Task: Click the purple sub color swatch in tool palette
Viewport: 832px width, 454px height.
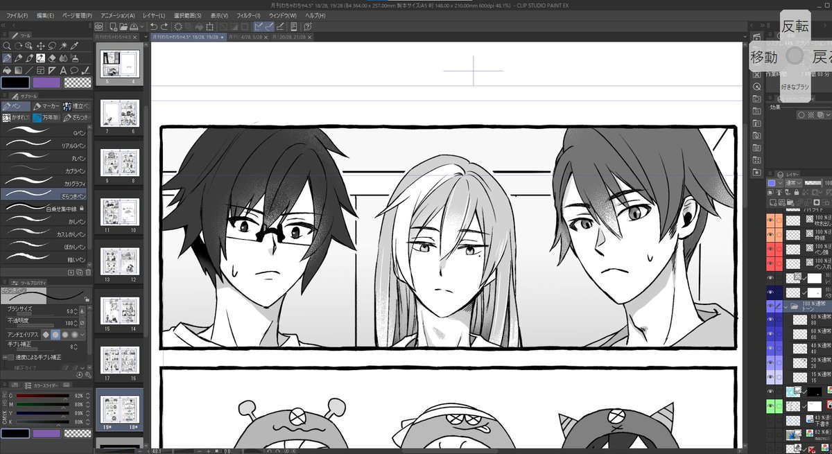Action: pyautogui.click(x=46, y=82)
